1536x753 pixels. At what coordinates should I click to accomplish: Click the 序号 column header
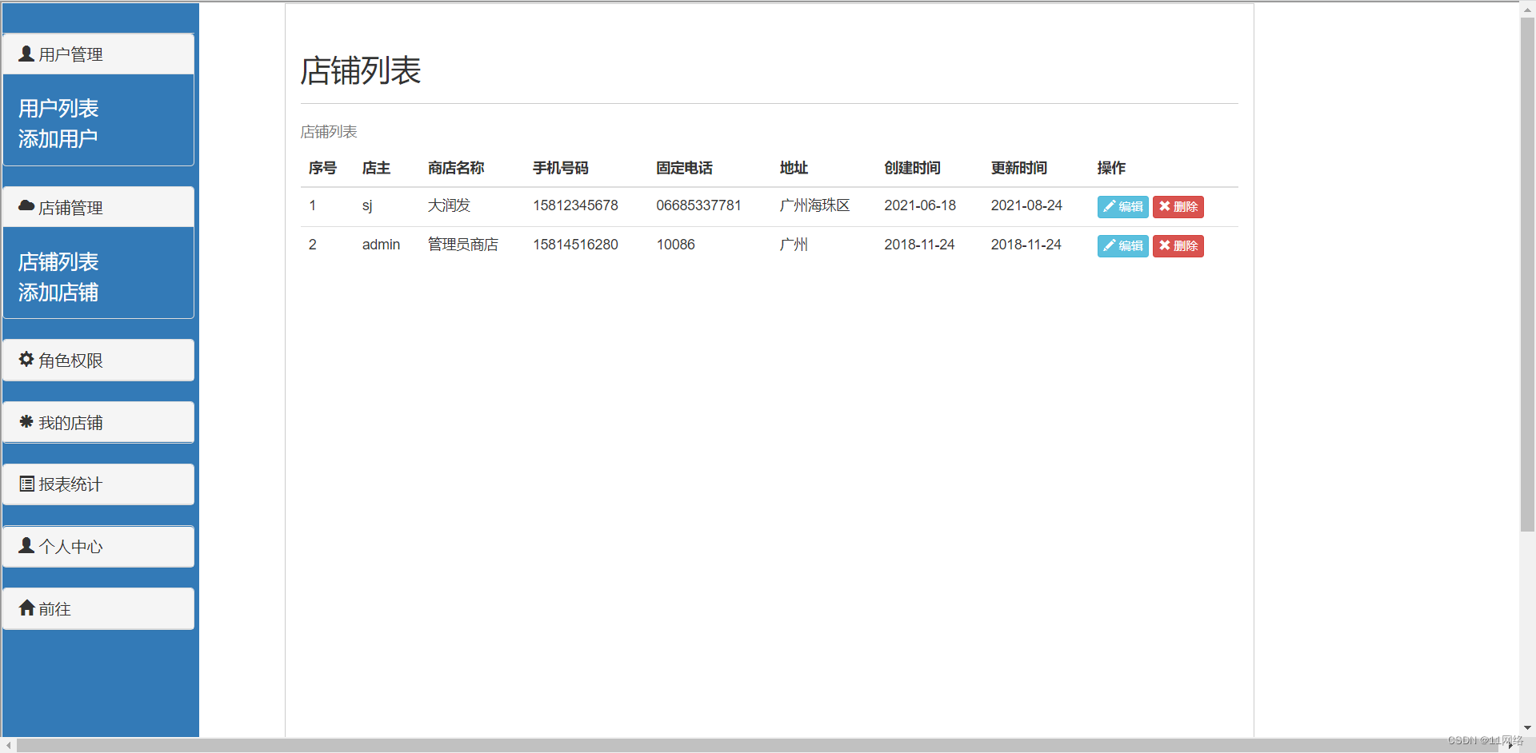322,168
